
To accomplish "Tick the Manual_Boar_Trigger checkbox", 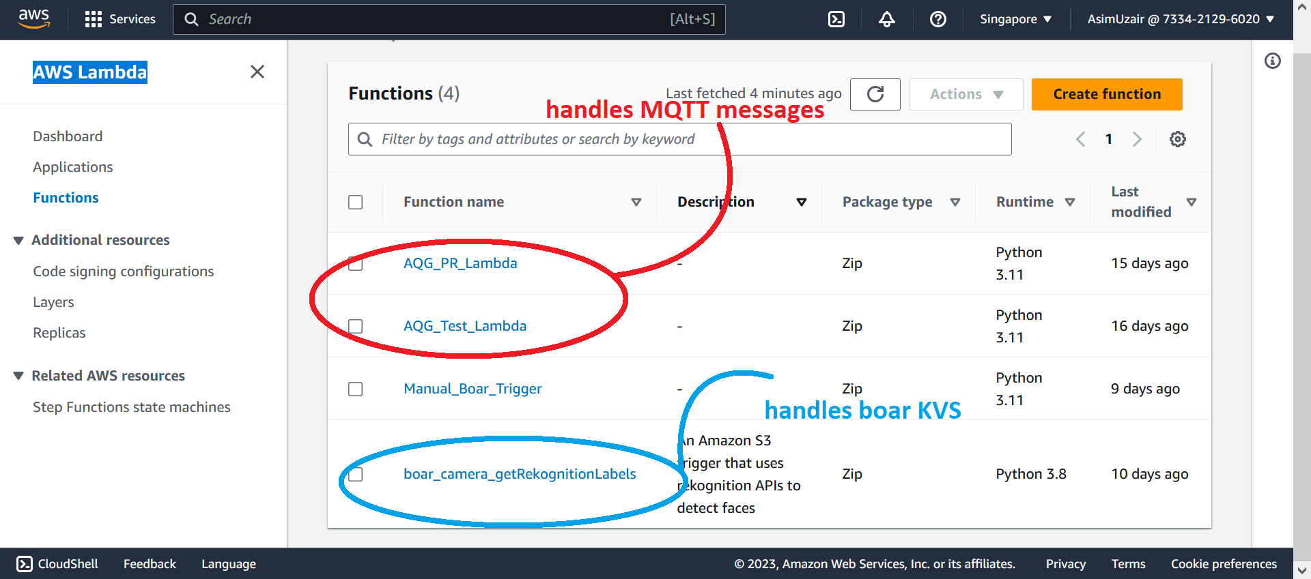I will pos(355,389).
